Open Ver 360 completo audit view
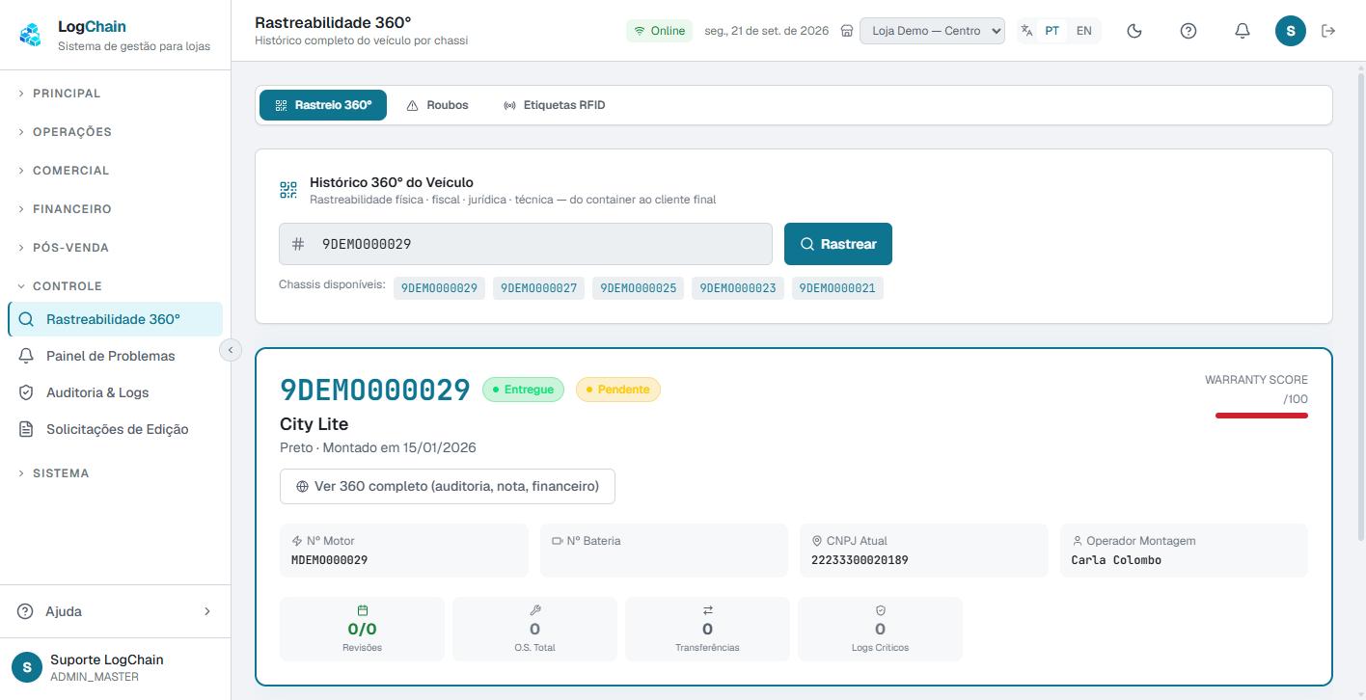 pos(448,486)
